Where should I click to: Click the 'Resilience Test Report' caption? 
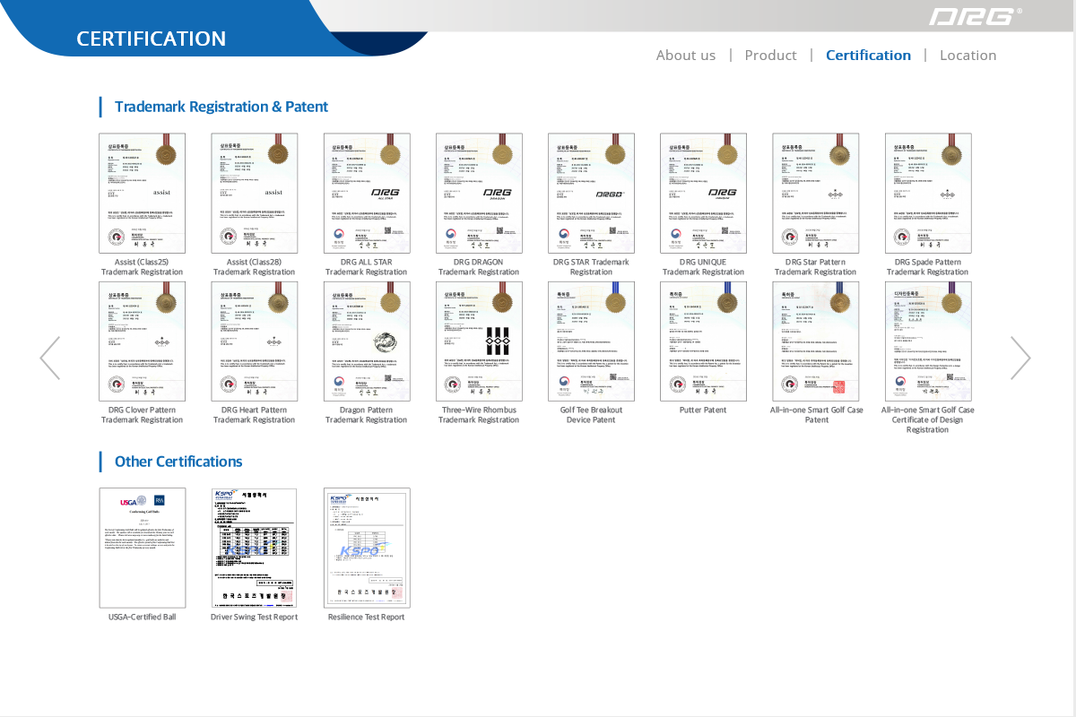[x=367, y=617]
